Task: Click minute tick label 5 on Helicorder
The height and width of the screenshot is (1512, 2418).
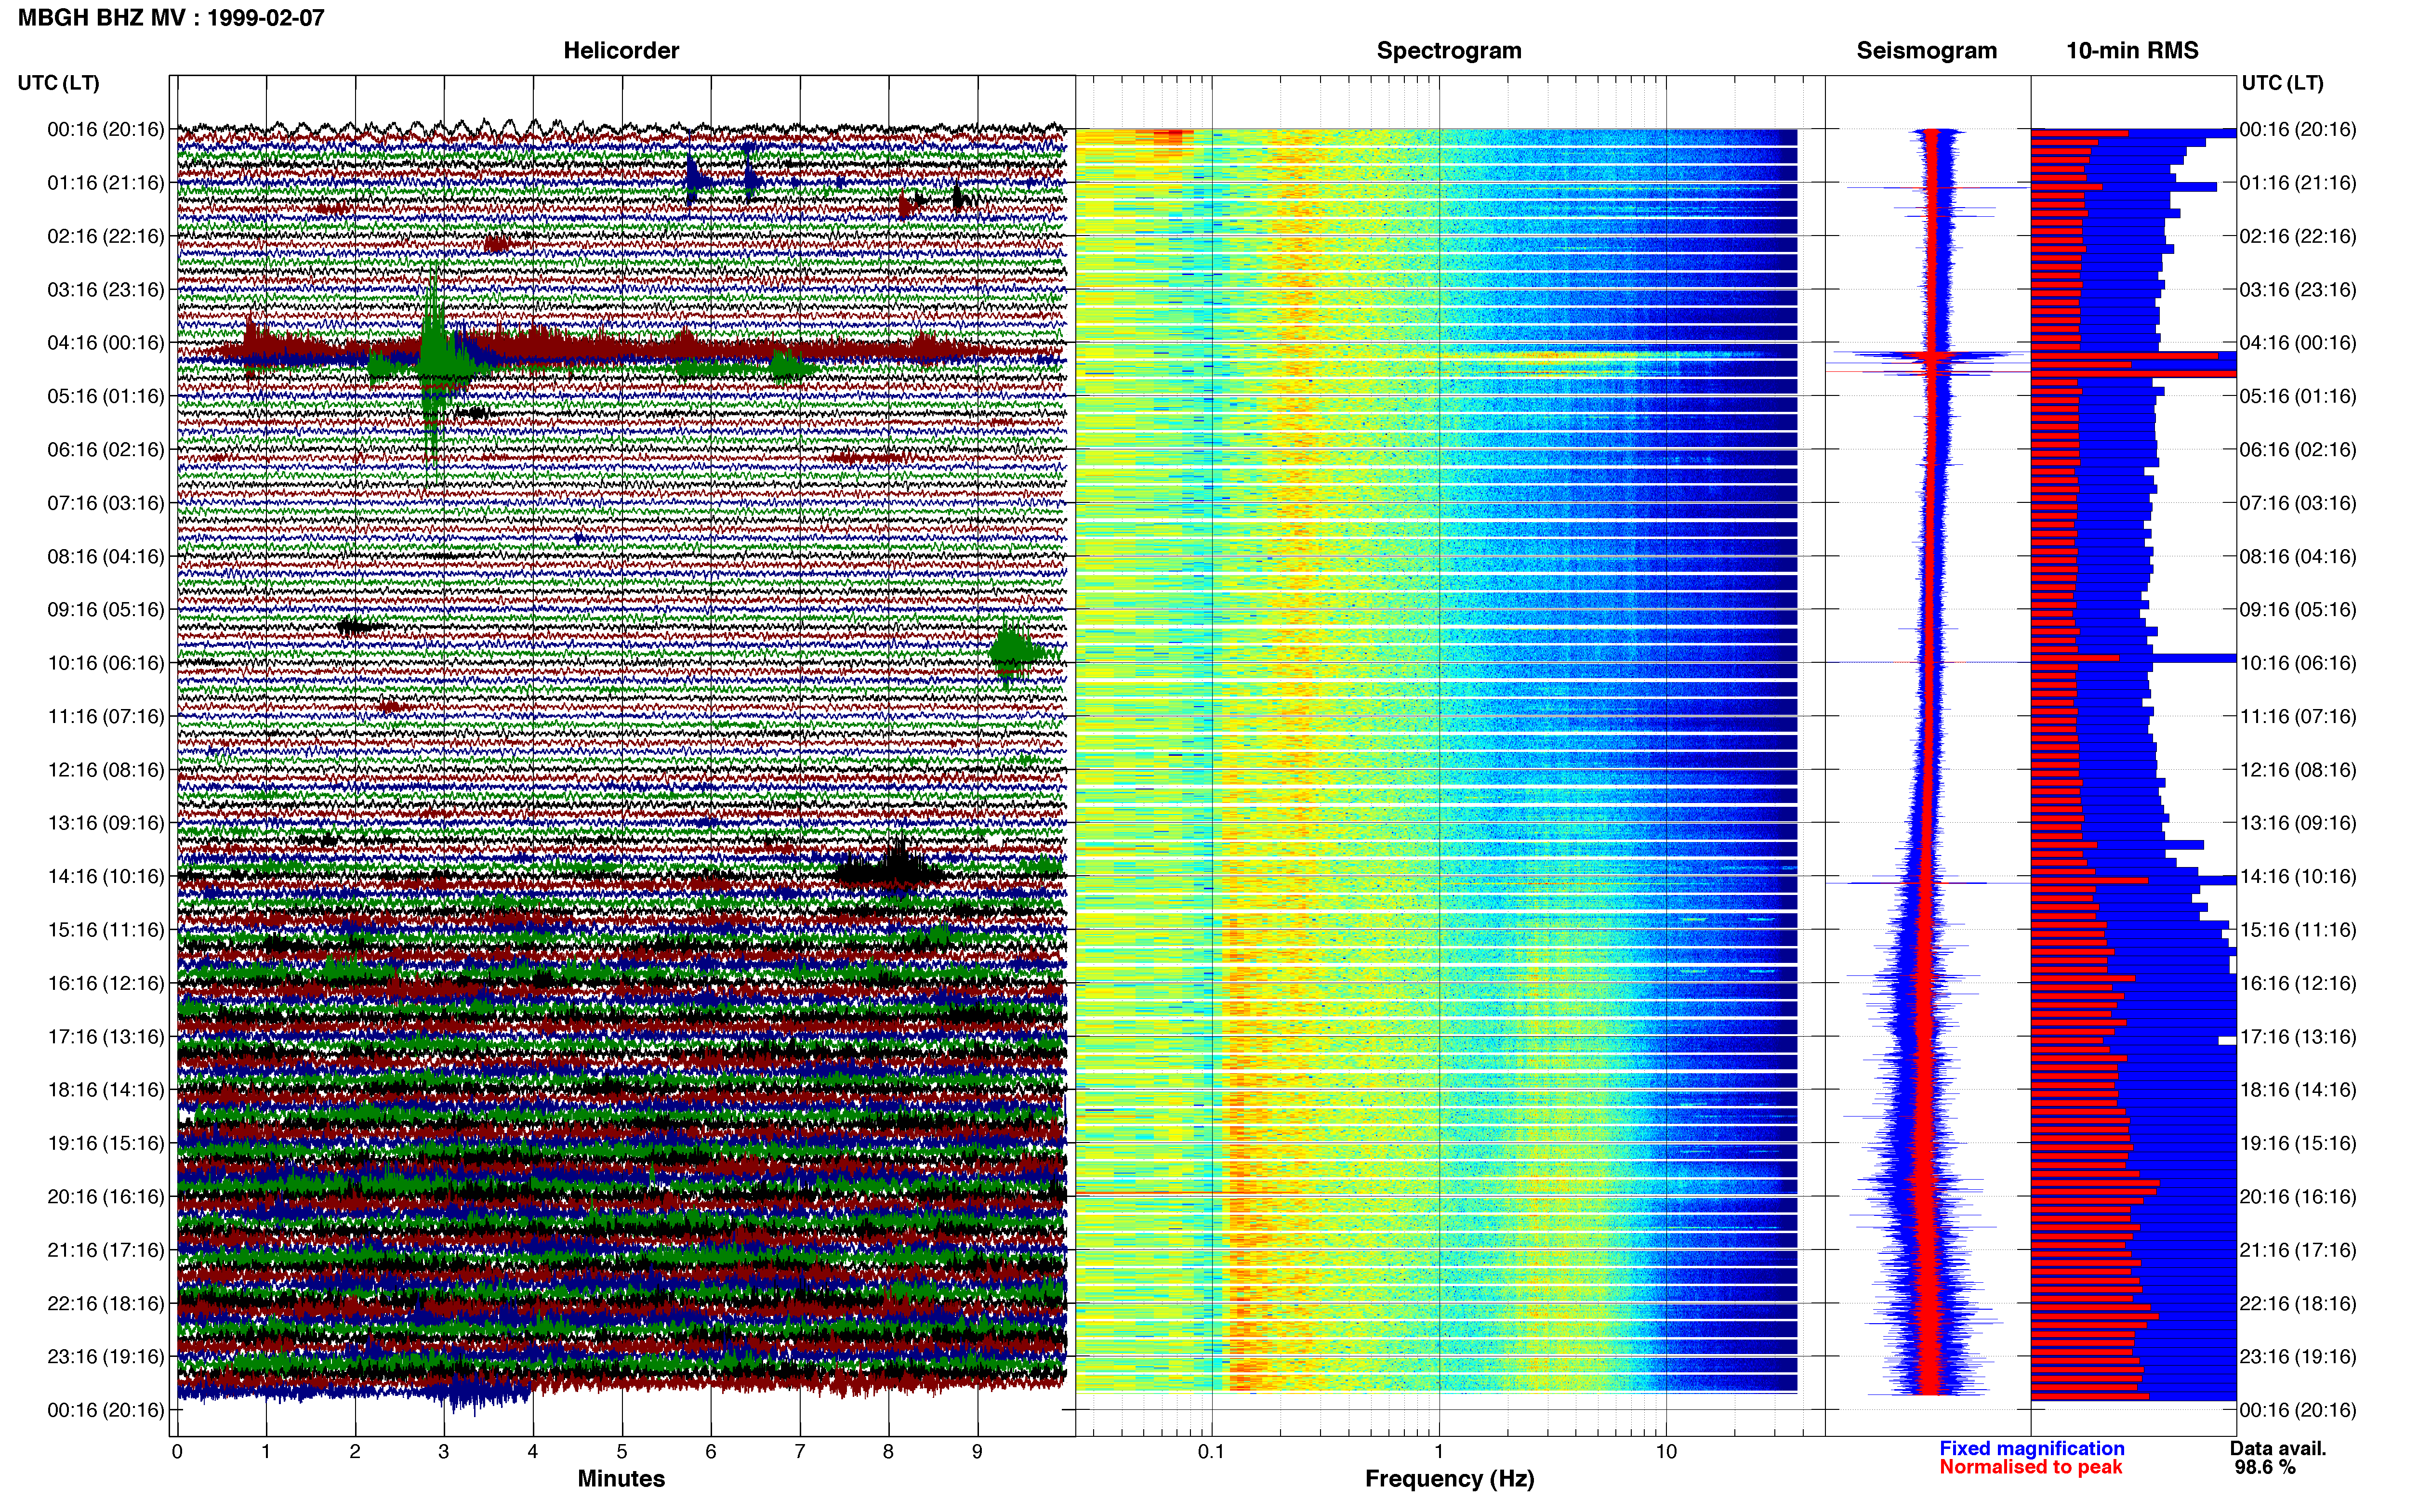Action: [622, 1451]
